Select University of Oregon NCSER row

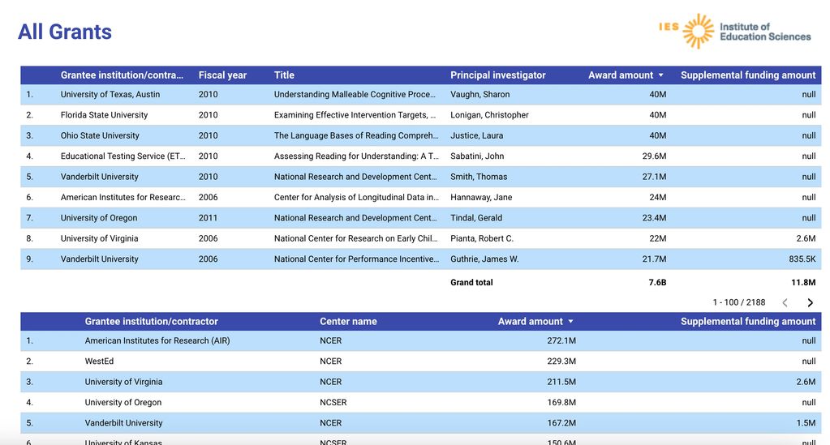coord(123,403)
